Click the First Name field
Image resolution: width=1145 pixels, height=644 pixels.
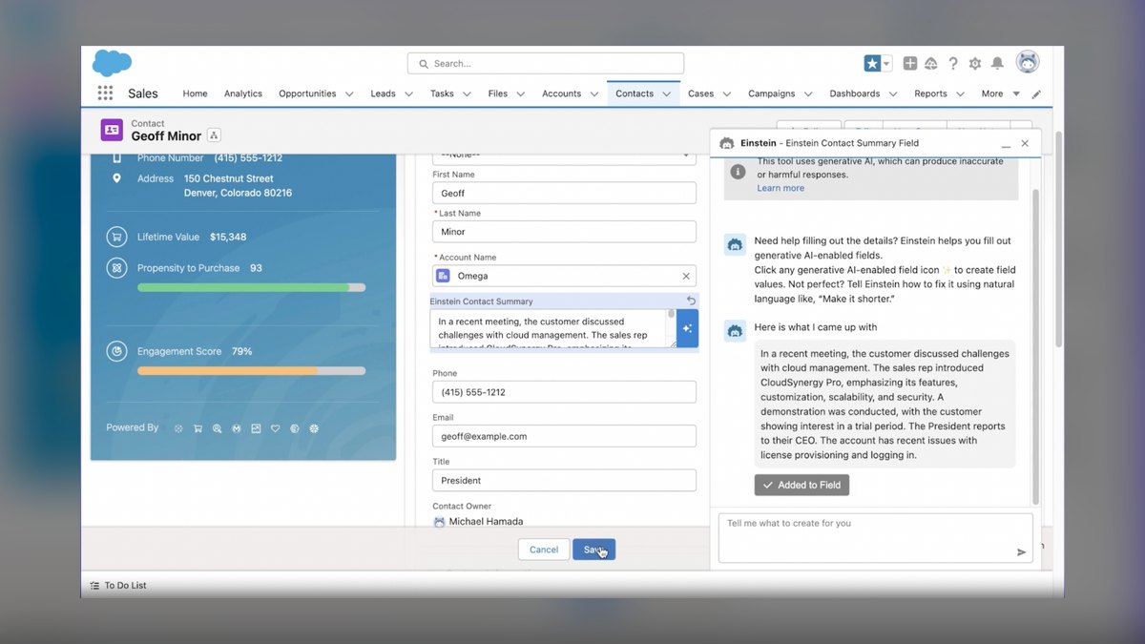(564, 193)
